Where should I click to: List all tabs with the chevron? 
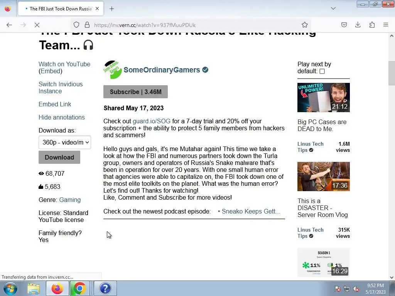333,8
